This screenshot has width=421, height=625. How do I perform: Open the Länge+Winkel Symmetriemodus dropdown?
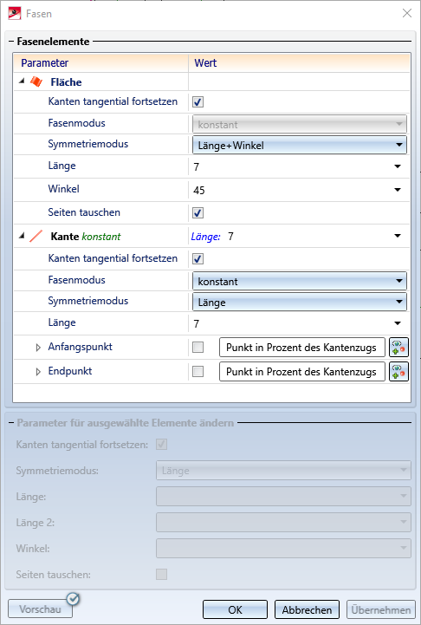(x=300, y=145)
